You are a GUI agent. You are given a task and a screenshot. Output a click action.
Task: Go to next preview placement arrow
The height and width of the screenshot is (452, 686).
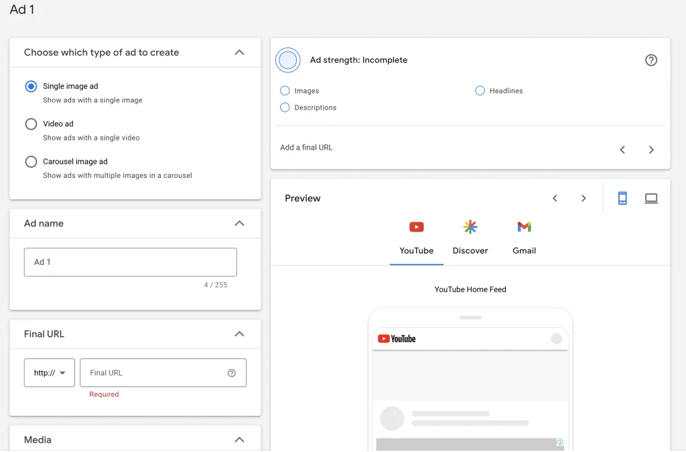[584, 199]
